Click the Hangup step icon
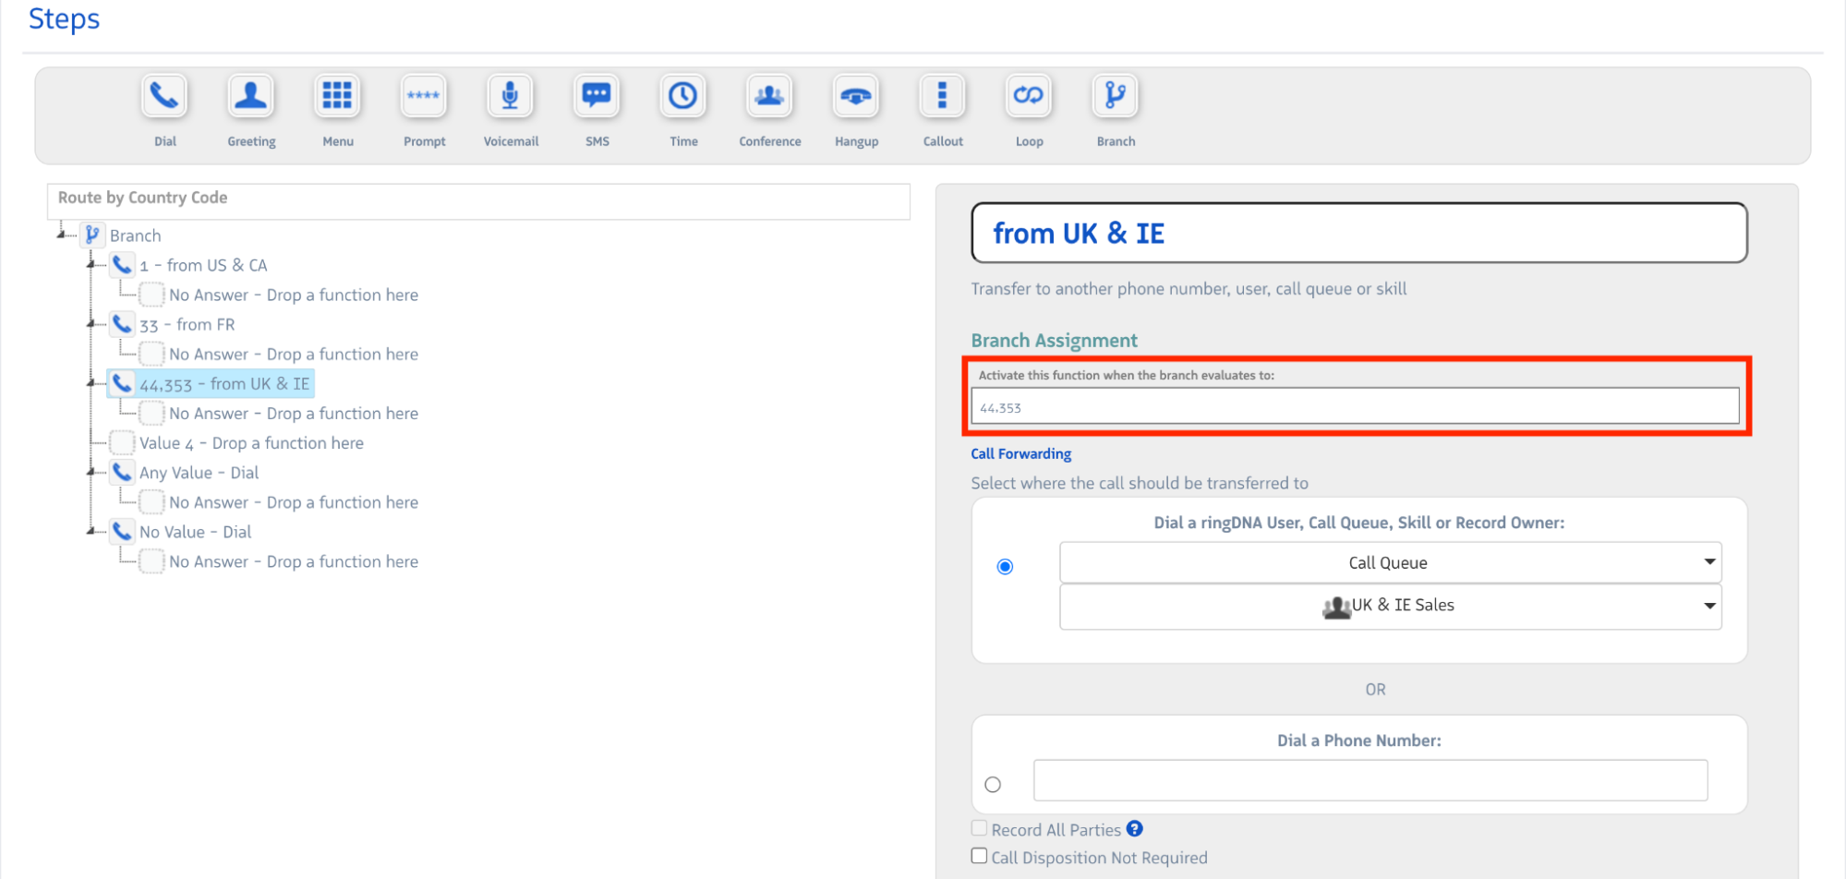Viewport: 1846px width, 879px height. [856, 96]
